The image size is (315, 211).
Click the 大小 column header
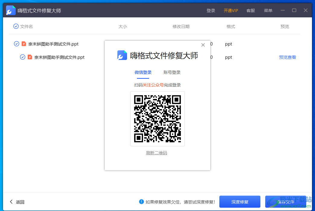122,27
